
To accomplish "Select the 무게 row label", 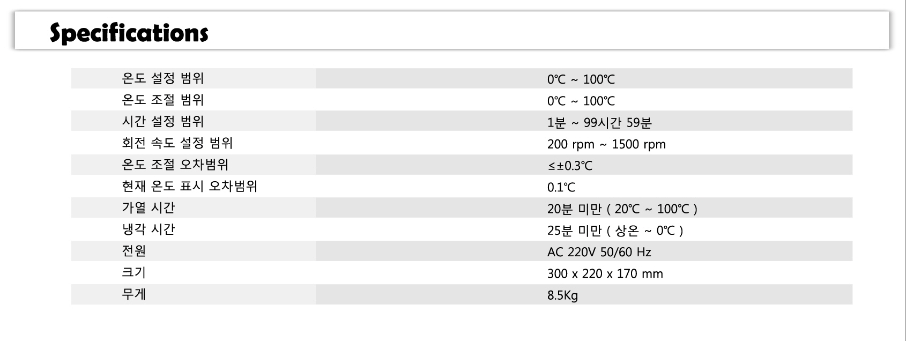I will [134, 293].
